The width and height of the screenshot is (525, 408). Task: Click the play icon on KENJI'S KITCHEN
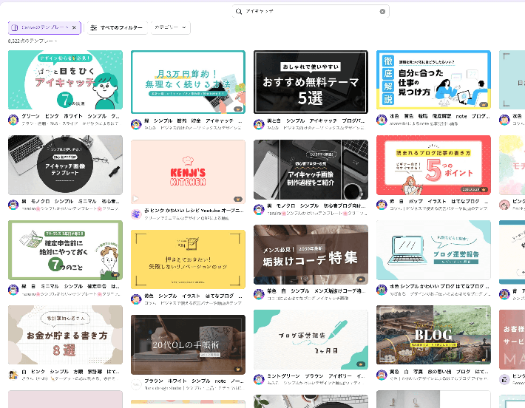135,199
